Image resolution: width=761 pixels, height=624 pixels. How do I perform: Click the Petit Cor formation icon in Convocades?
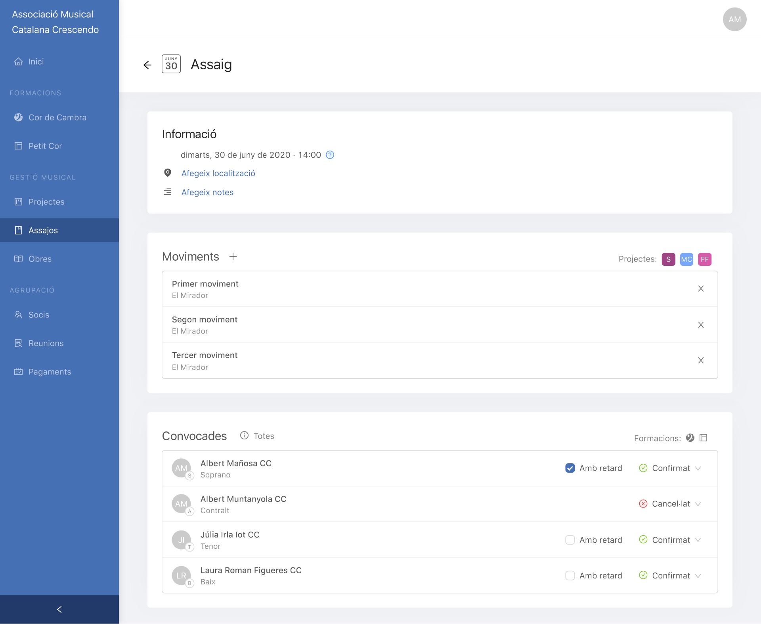point(704,438)
